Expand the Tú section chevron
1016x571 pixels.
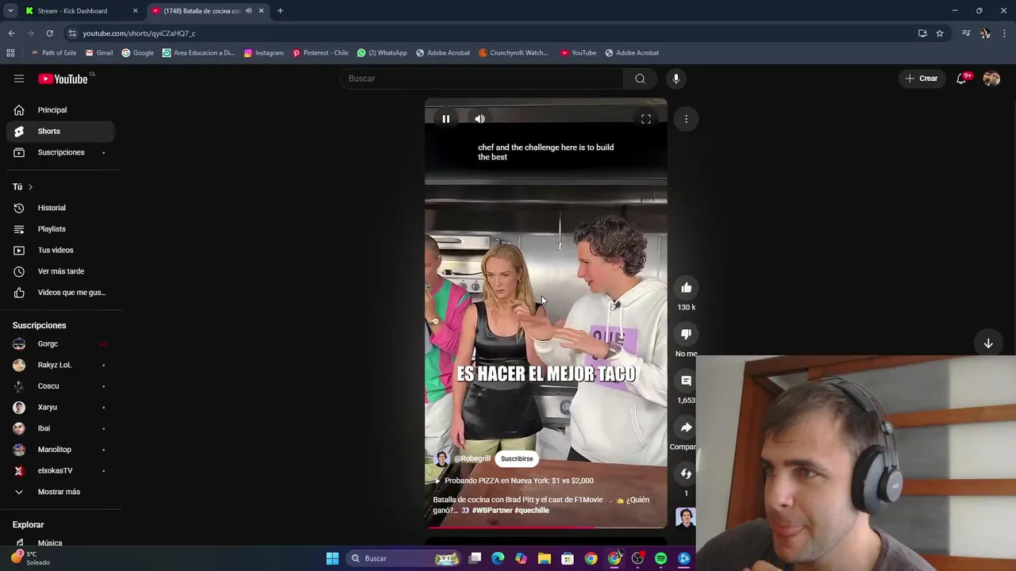tap(30, 187)
